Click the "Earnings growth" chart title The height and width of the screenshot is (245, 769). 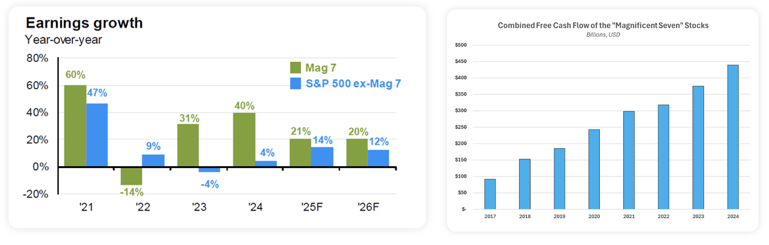(84, 23)
